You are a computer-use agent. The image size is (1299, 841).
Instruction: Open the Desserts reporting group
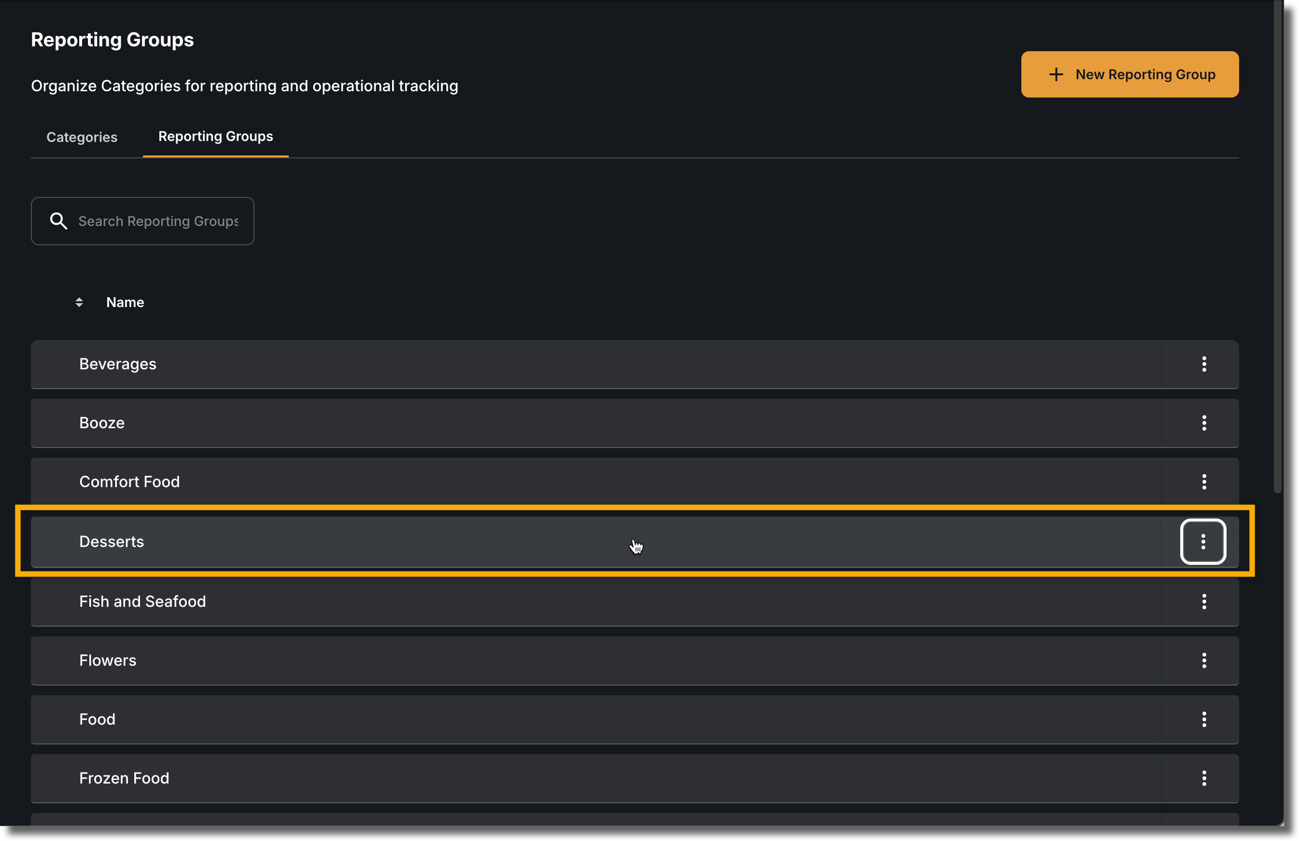pyautogui.click(x=635, y=541)
